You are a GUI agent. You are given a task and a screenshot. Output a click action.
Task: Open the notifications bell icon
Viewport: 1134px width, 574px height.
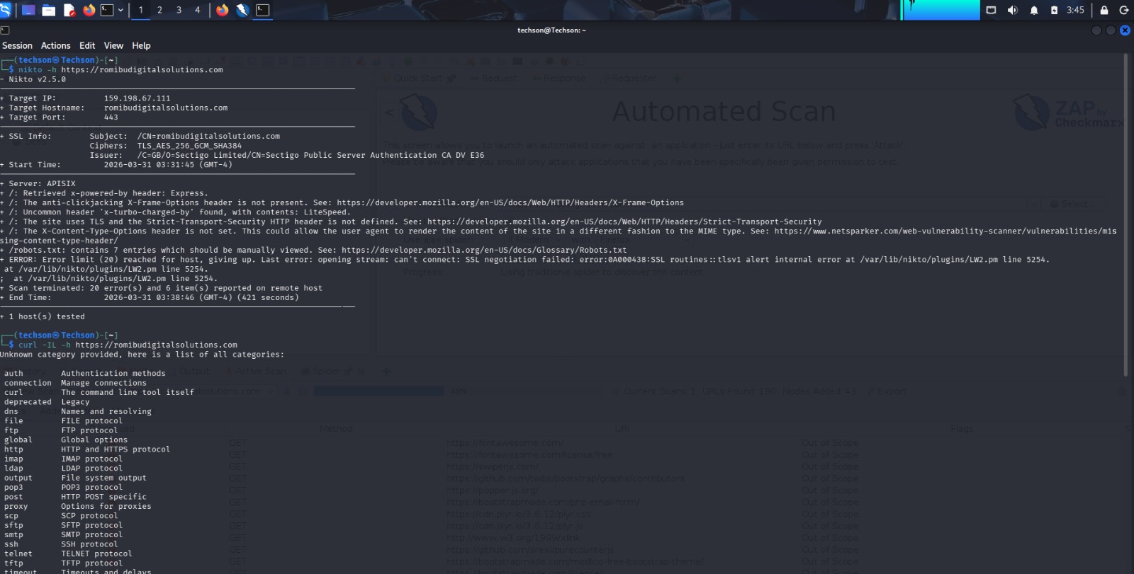click(x=1033, y=10)
